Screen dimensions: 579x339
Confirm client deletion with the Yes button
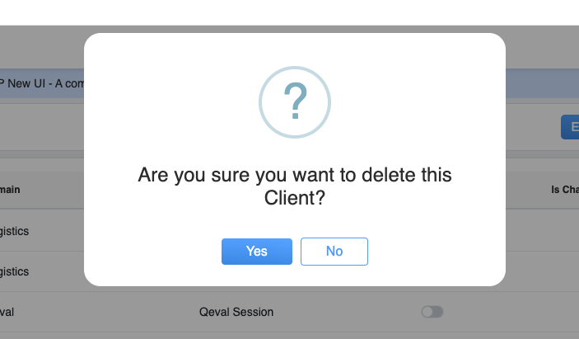click(x=256, y=252)
